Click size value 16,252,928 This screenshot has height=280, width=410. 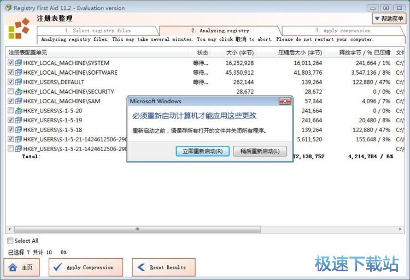click(x=239, y=63)
